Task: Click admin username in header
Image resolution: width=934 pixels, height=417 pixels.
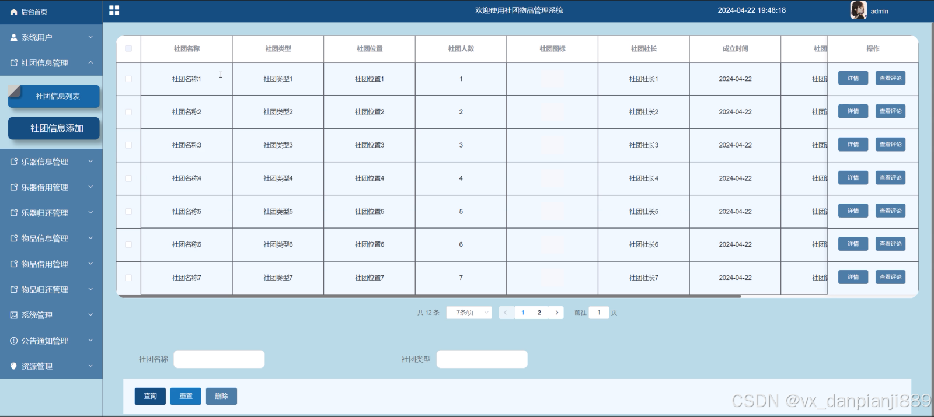Action: click(879, 11)
